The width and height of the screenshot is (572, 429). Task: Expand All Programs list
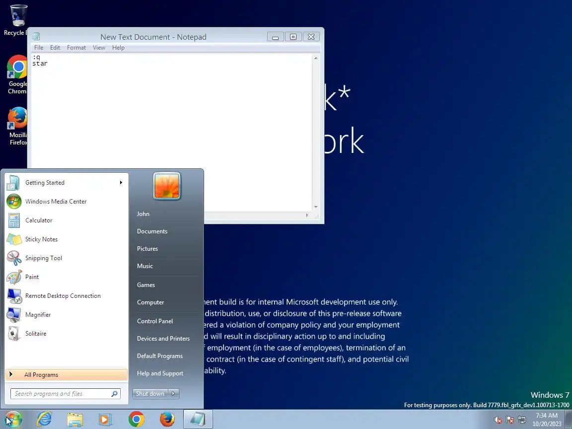tap(67, 375)
